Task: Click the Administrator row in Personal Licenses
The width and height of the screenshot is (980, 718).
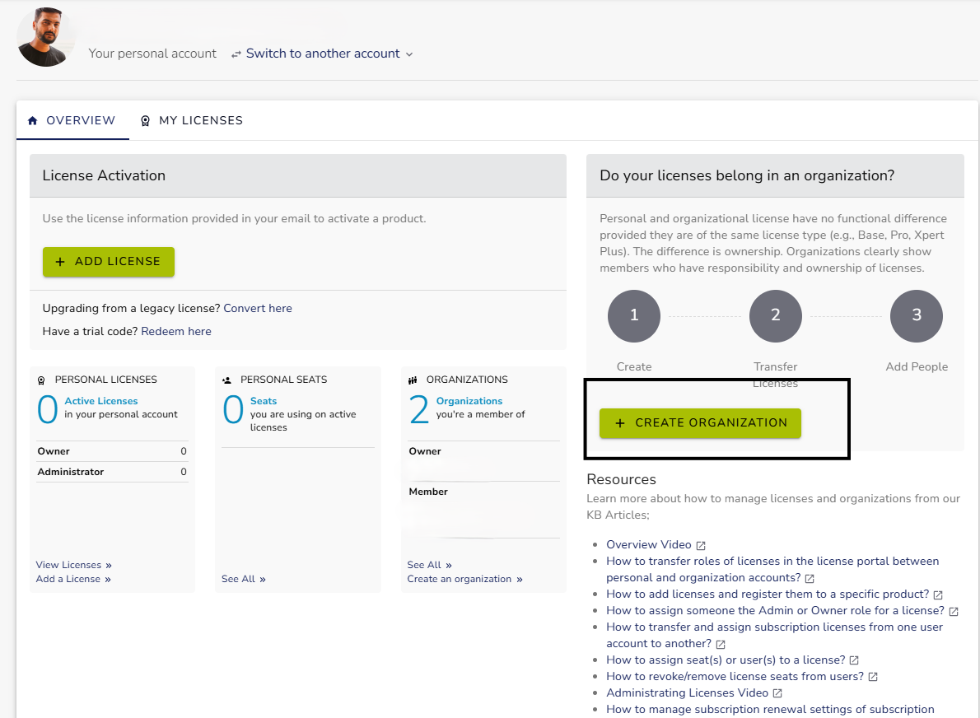Action: tap(112, 472)
